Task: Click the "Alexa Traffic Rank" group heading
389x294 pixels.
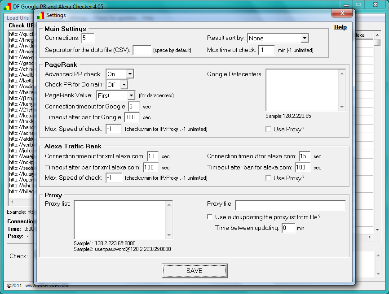Action: (73, 146)
